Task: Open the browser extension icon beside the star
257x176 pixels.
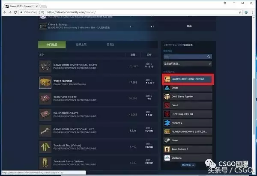Action: 246,12
